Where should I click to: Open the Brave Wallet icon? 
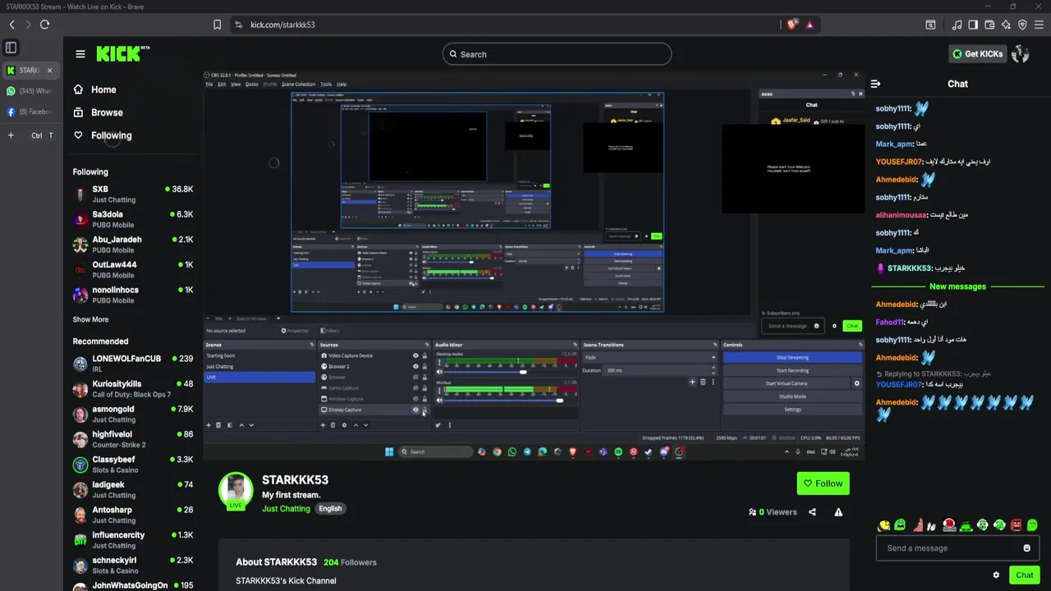click(x=989, y=25)
